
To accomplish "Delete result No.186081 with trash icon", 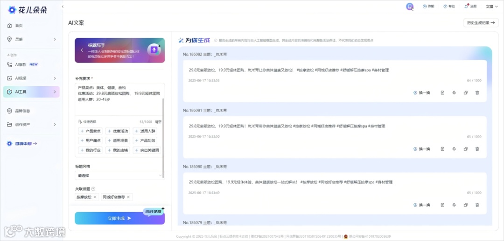I will point(477,149).
